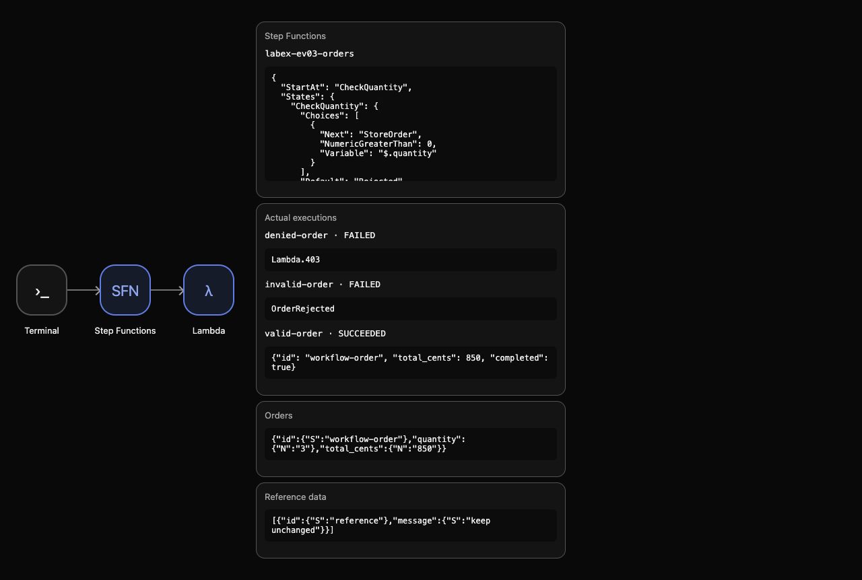
Task: Select the valid-order SUCCEEDED execution
Action: coord(325,333)
